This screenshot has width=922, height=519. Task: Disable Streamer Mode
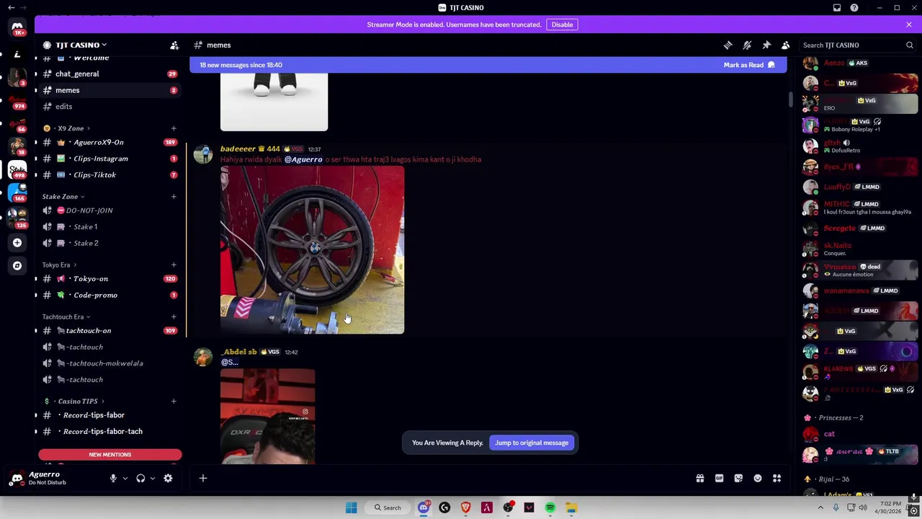tap(562, 25)
